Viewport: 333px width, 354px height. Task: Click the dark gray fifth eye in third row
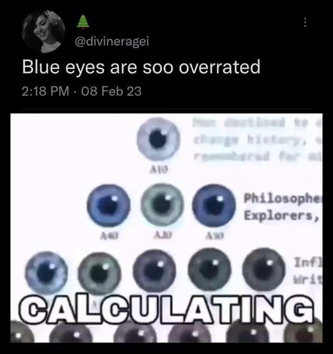click(263, 270)
